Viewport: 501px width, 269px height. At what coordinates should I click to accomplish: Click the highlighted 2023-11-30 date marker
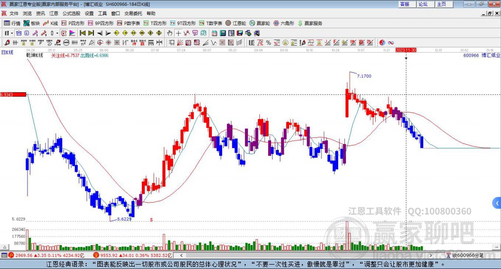(x=406, y=50)
